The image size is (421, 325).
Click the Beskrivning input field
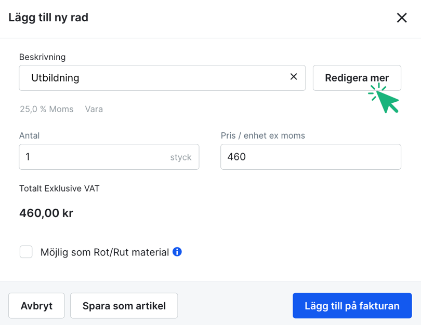130,77
